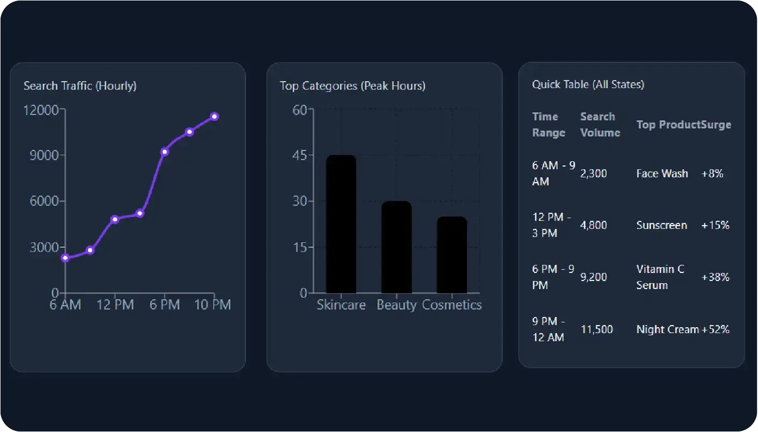Click the 12 PM data point on line chart
Viewport: 758px width, 432px height.
pyautogui.click(x=114, y=219)
